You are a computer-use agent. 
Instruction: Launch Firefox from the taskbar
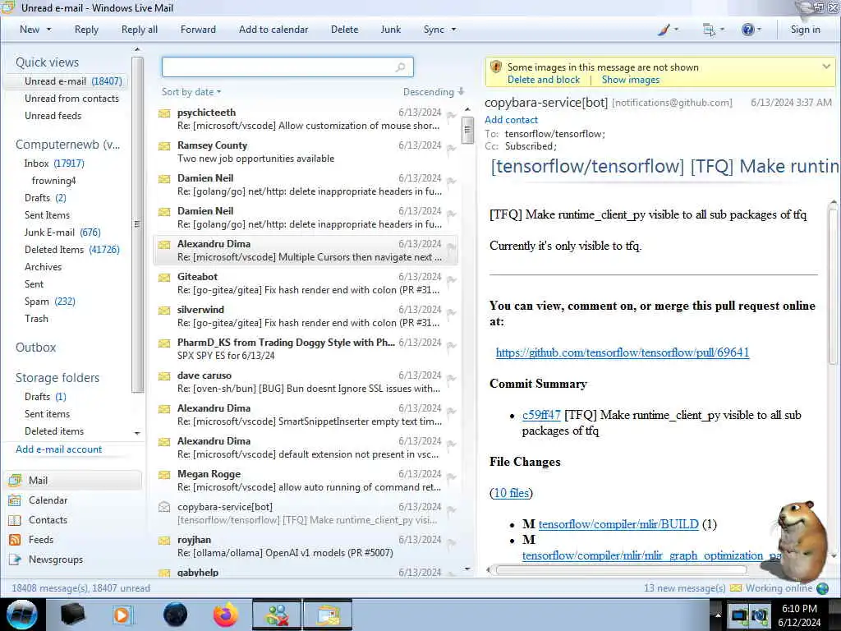(x=226, y=615)
